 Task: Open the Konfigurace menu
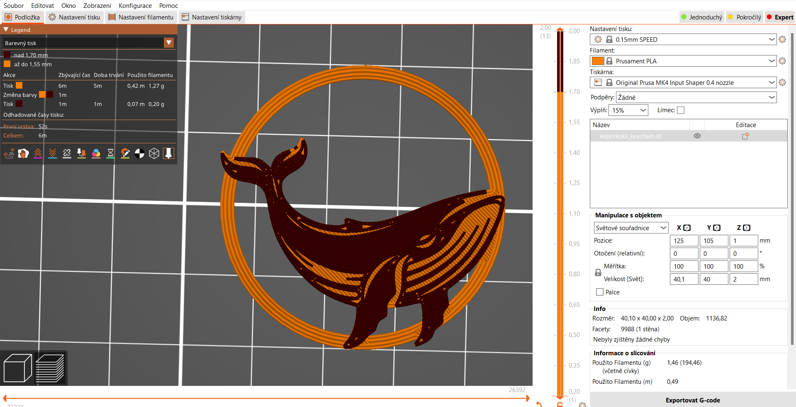[x=135, y=5]
